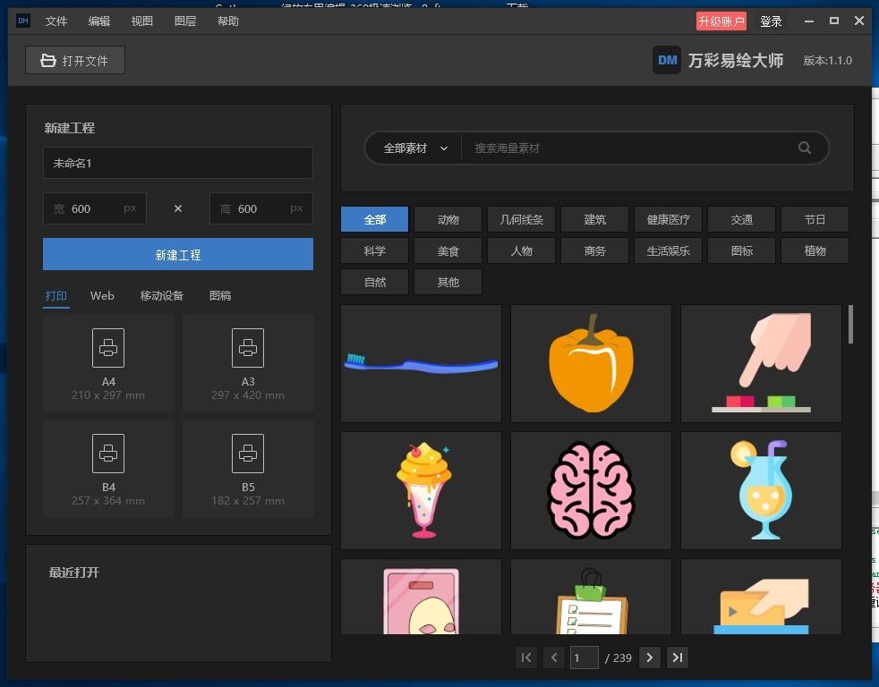Open the 编辑 menu
This screenshot has width=879, height=687.
(x=99, y=21)
